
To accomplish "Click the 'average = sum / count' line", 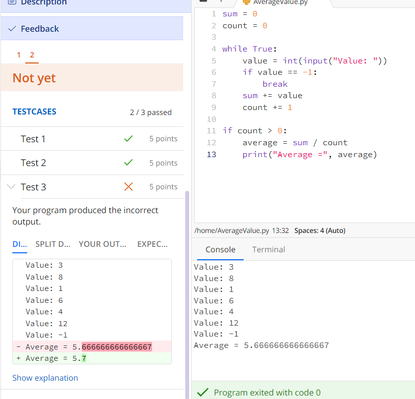I will [295, 143].
